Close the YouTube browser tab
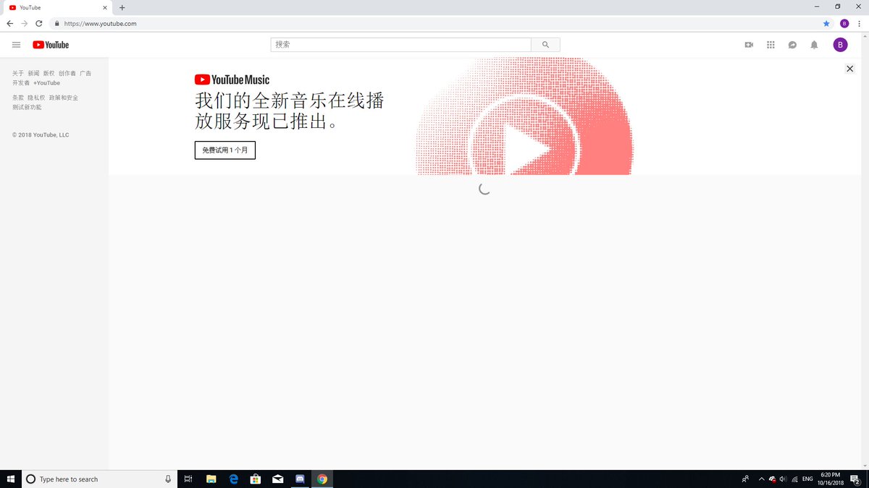 pyautogui.click(x=105, y=7)
